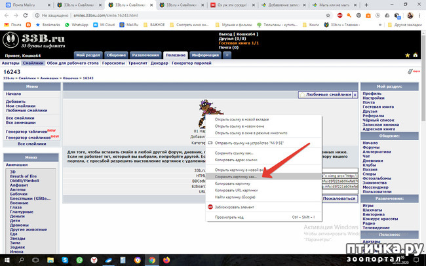Open Генератор паролей link

pyautogui.click(x=191, y=63)
